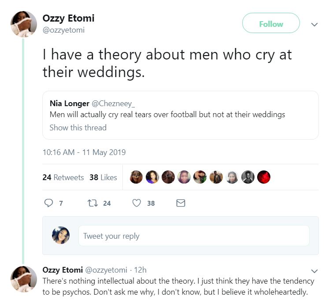Click Ozzy Etomi's avatar on the reply tweet

(23, 279)
